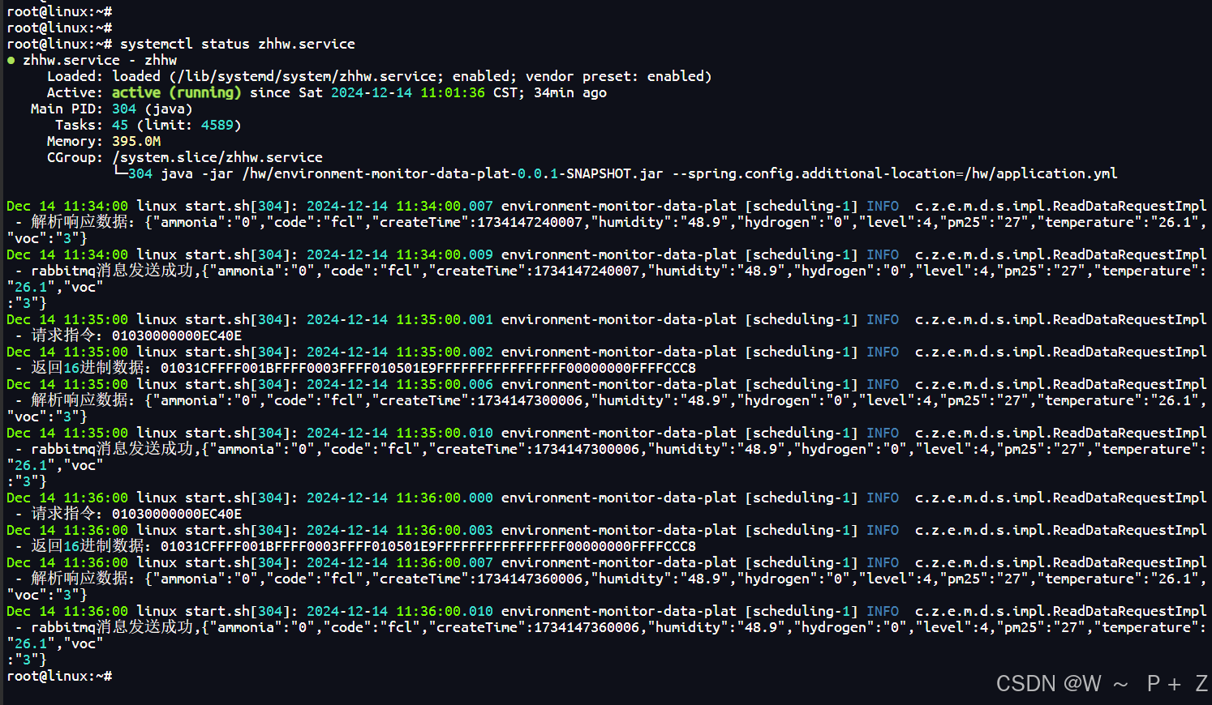Click the /hw/application.yml config path
This screenshot has height=705, width=1212.
[1038, 173]
